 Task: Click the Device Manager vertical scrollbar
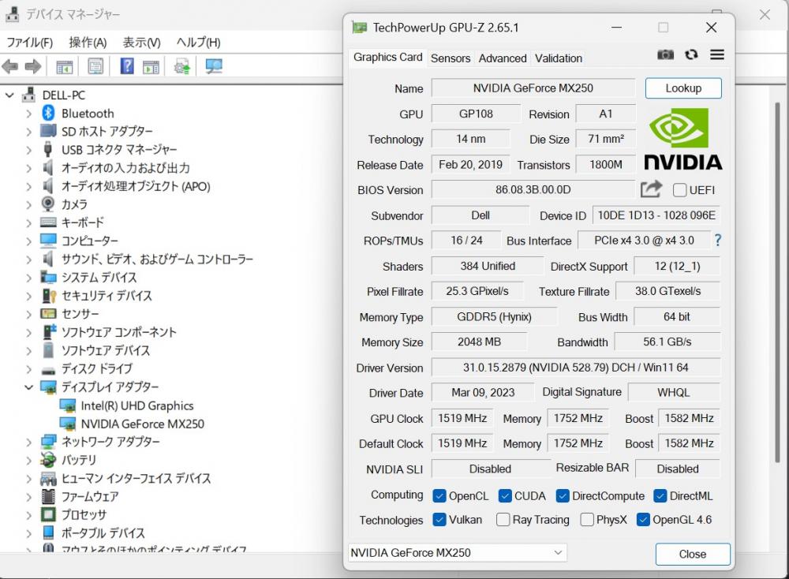click(777, 282)
